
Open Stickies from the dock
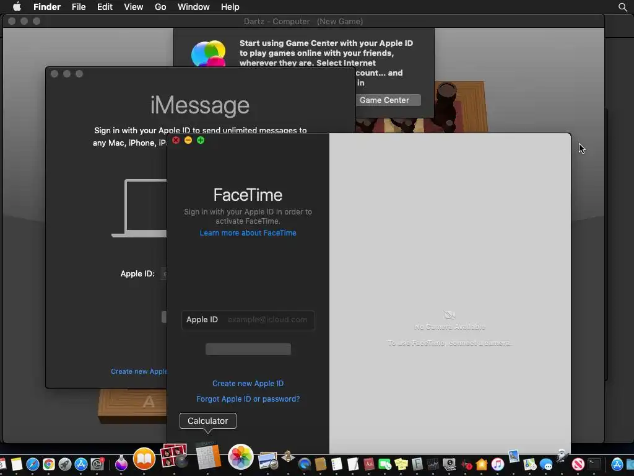(x=401, y=464)
